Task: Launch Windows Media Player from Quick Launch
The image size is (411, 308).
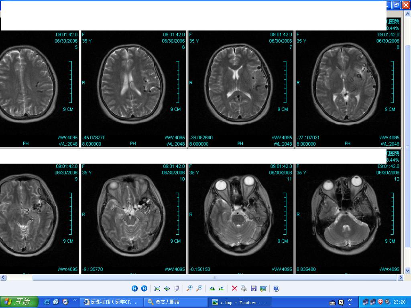Action: click(x=65, y=302)
